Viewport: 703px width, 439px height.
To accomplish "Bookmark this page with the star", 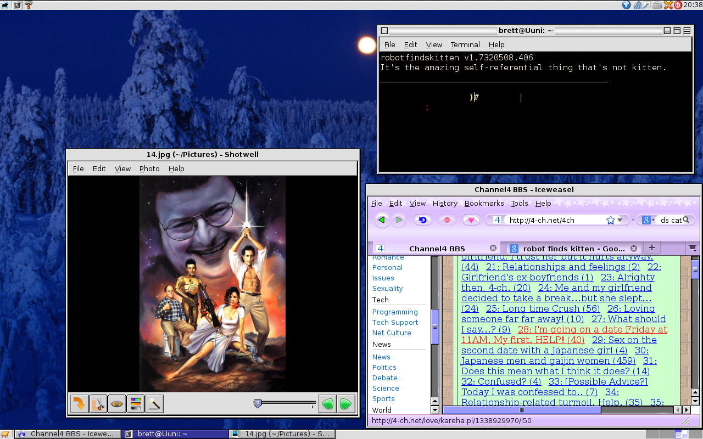I will click(x=610, y=220).
